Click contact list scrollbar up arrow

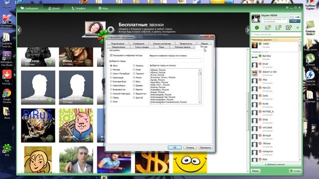[300, 39]
